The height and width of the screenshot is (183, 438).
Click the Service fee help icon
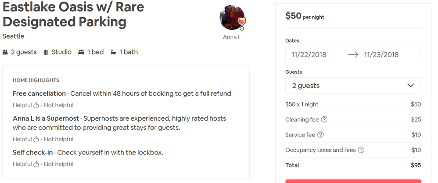click(x=321, y=135)
